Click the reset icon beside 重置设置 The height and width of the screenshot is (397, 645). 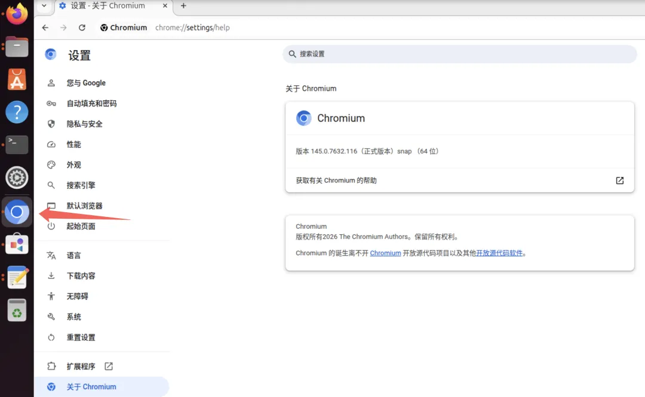point(51,337)
